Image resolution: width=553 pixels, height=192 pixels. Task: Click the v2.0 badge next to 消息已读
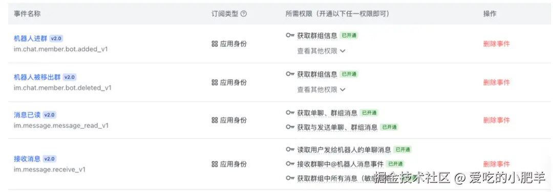(49, 115)
